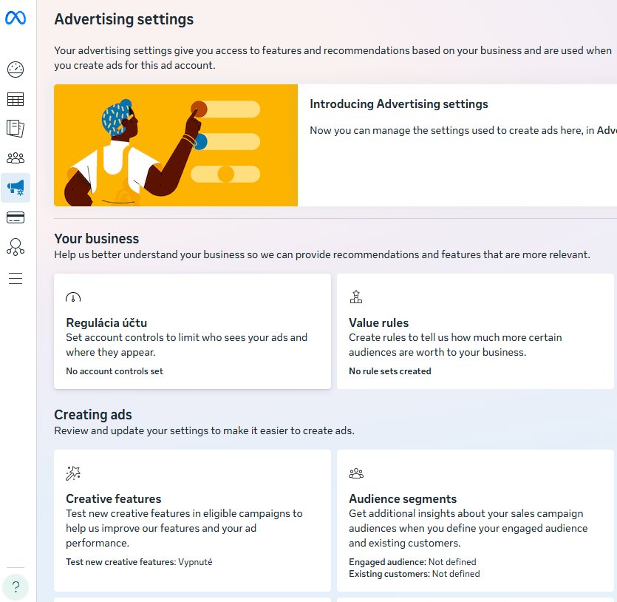Open Account overview gauge icon in sidebar
This screenshot has width=617, height=602.
point(16,70)
